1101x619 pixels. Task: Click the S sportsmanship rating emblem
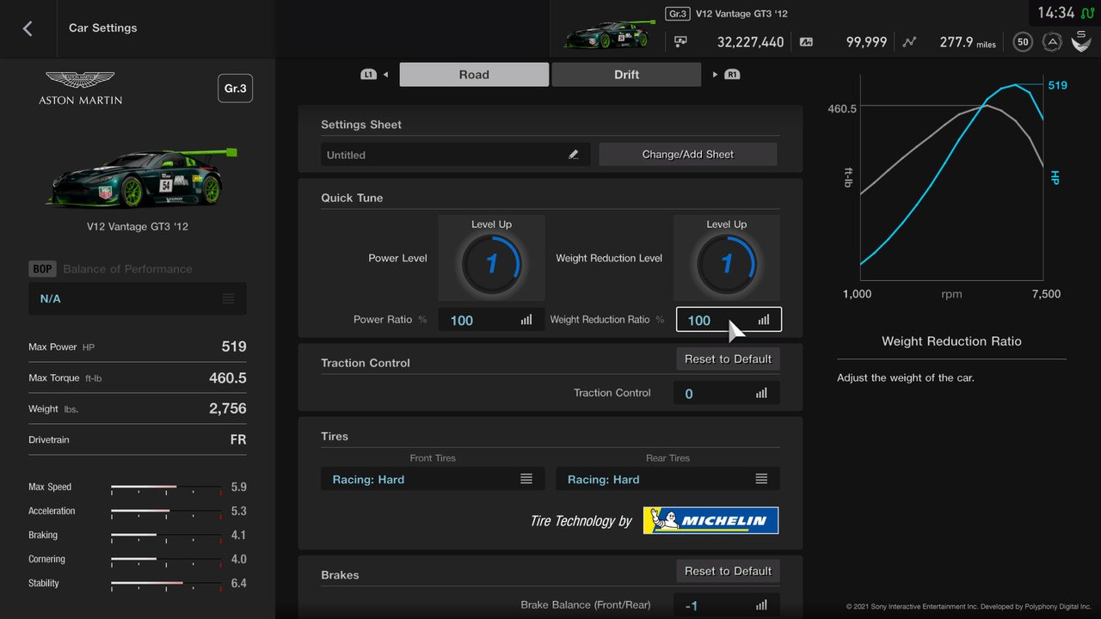[x=1080, y=40]
